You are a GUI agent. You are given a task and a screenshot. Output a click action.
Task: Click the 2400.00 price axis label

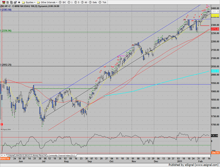[x=215, y=8]
